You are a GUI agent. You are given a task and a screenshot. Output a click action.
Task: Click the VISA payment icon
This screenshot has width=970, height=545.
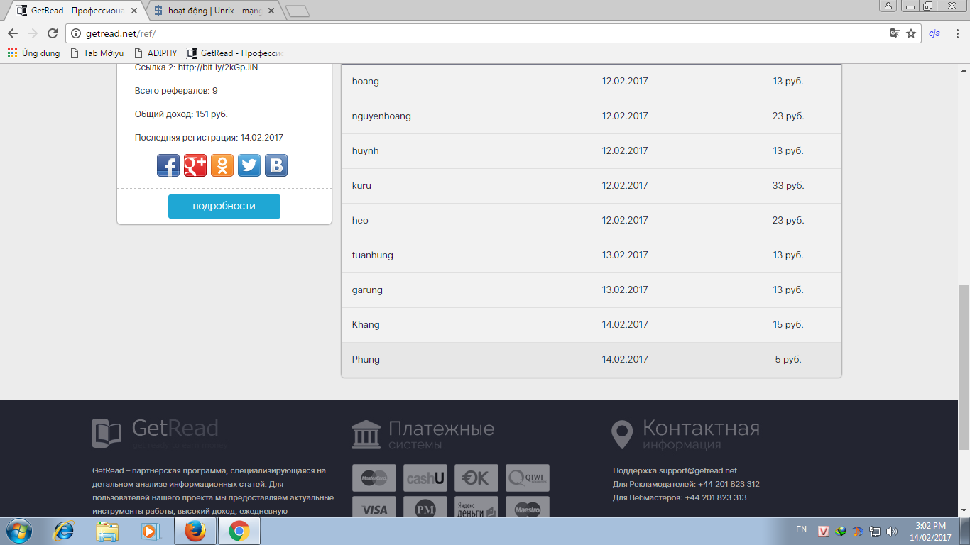pyautogui.click(x=374, y=507)
